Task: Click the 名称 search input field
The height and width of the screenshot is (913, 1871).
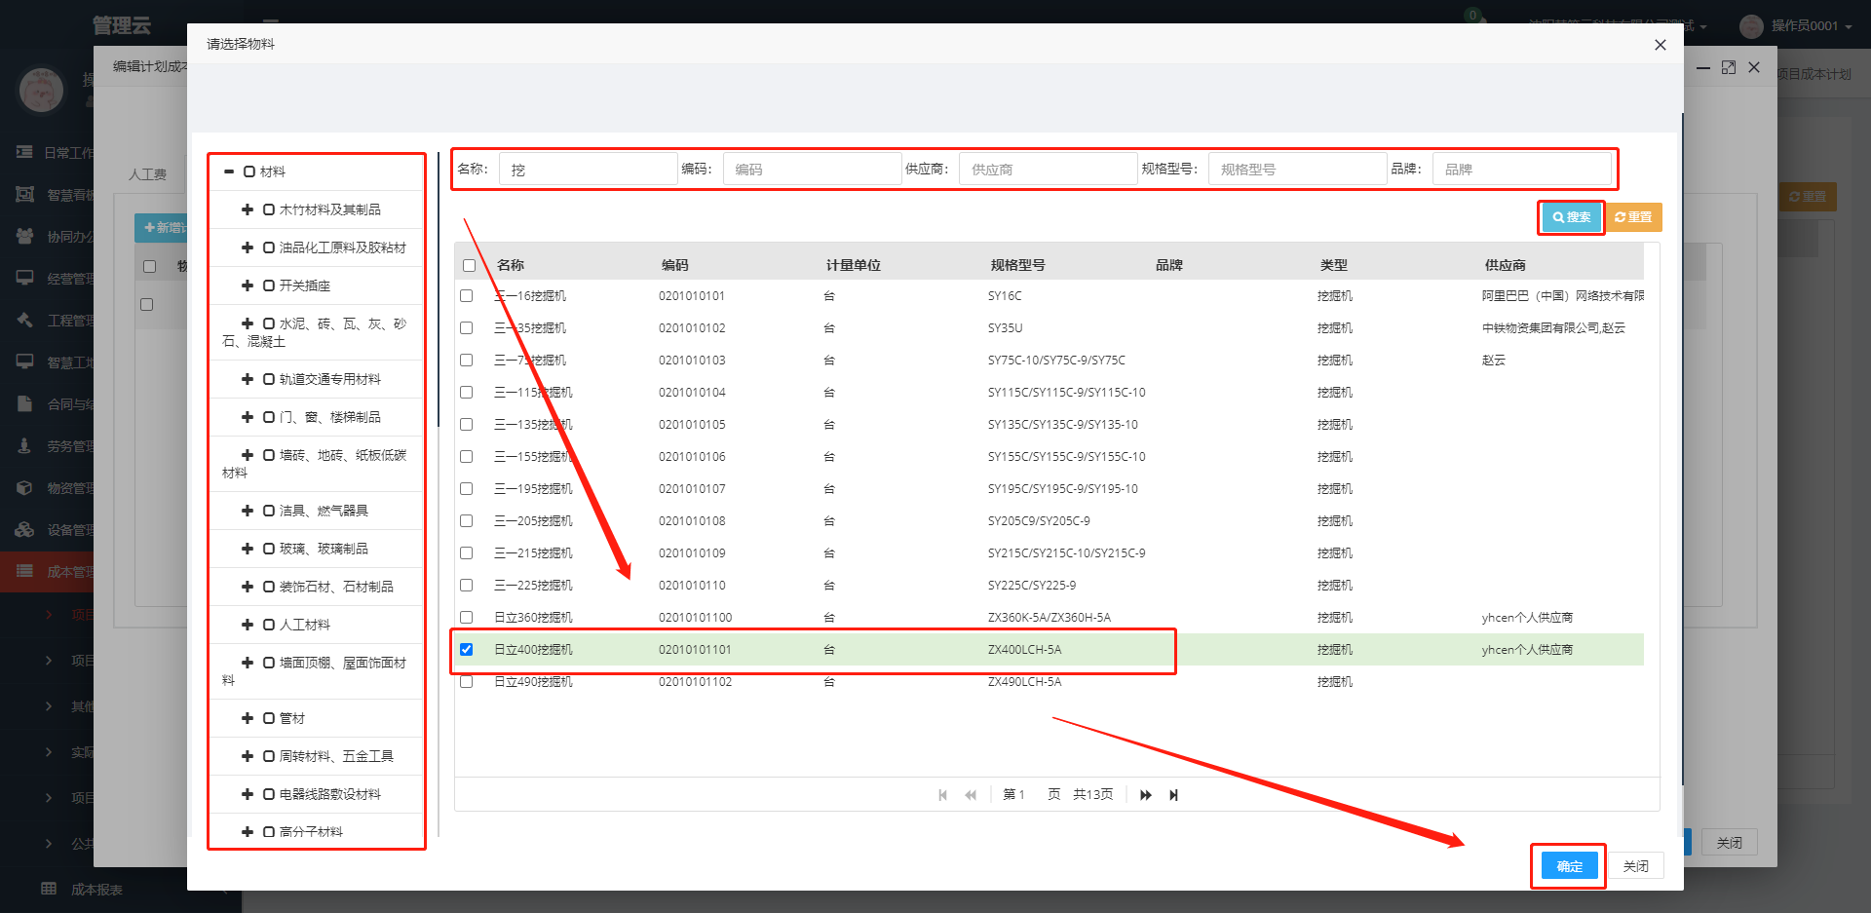Action: [x=589, y=170]
